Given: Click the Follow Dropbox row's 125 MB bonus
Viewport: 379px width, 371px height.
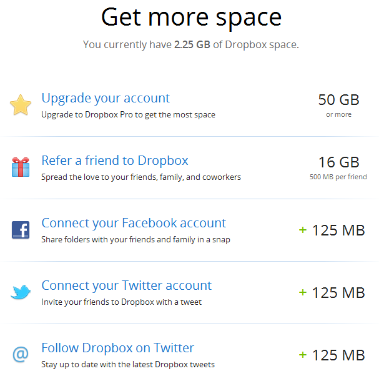Looking at the screenshot, I should [x=332, y=355].
